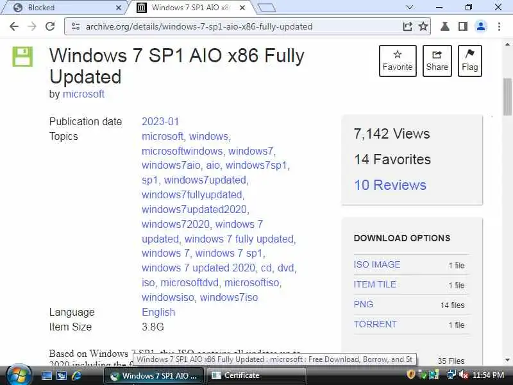Click the Share item button
Image resolution: width=513 pixels, height=385 pixels.
437,61
